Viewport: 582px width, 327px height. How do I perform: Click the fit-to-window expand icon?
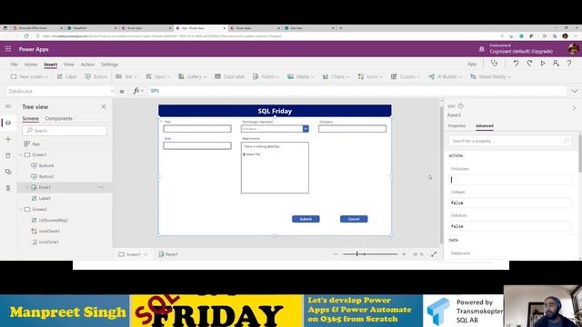point(434,254)
